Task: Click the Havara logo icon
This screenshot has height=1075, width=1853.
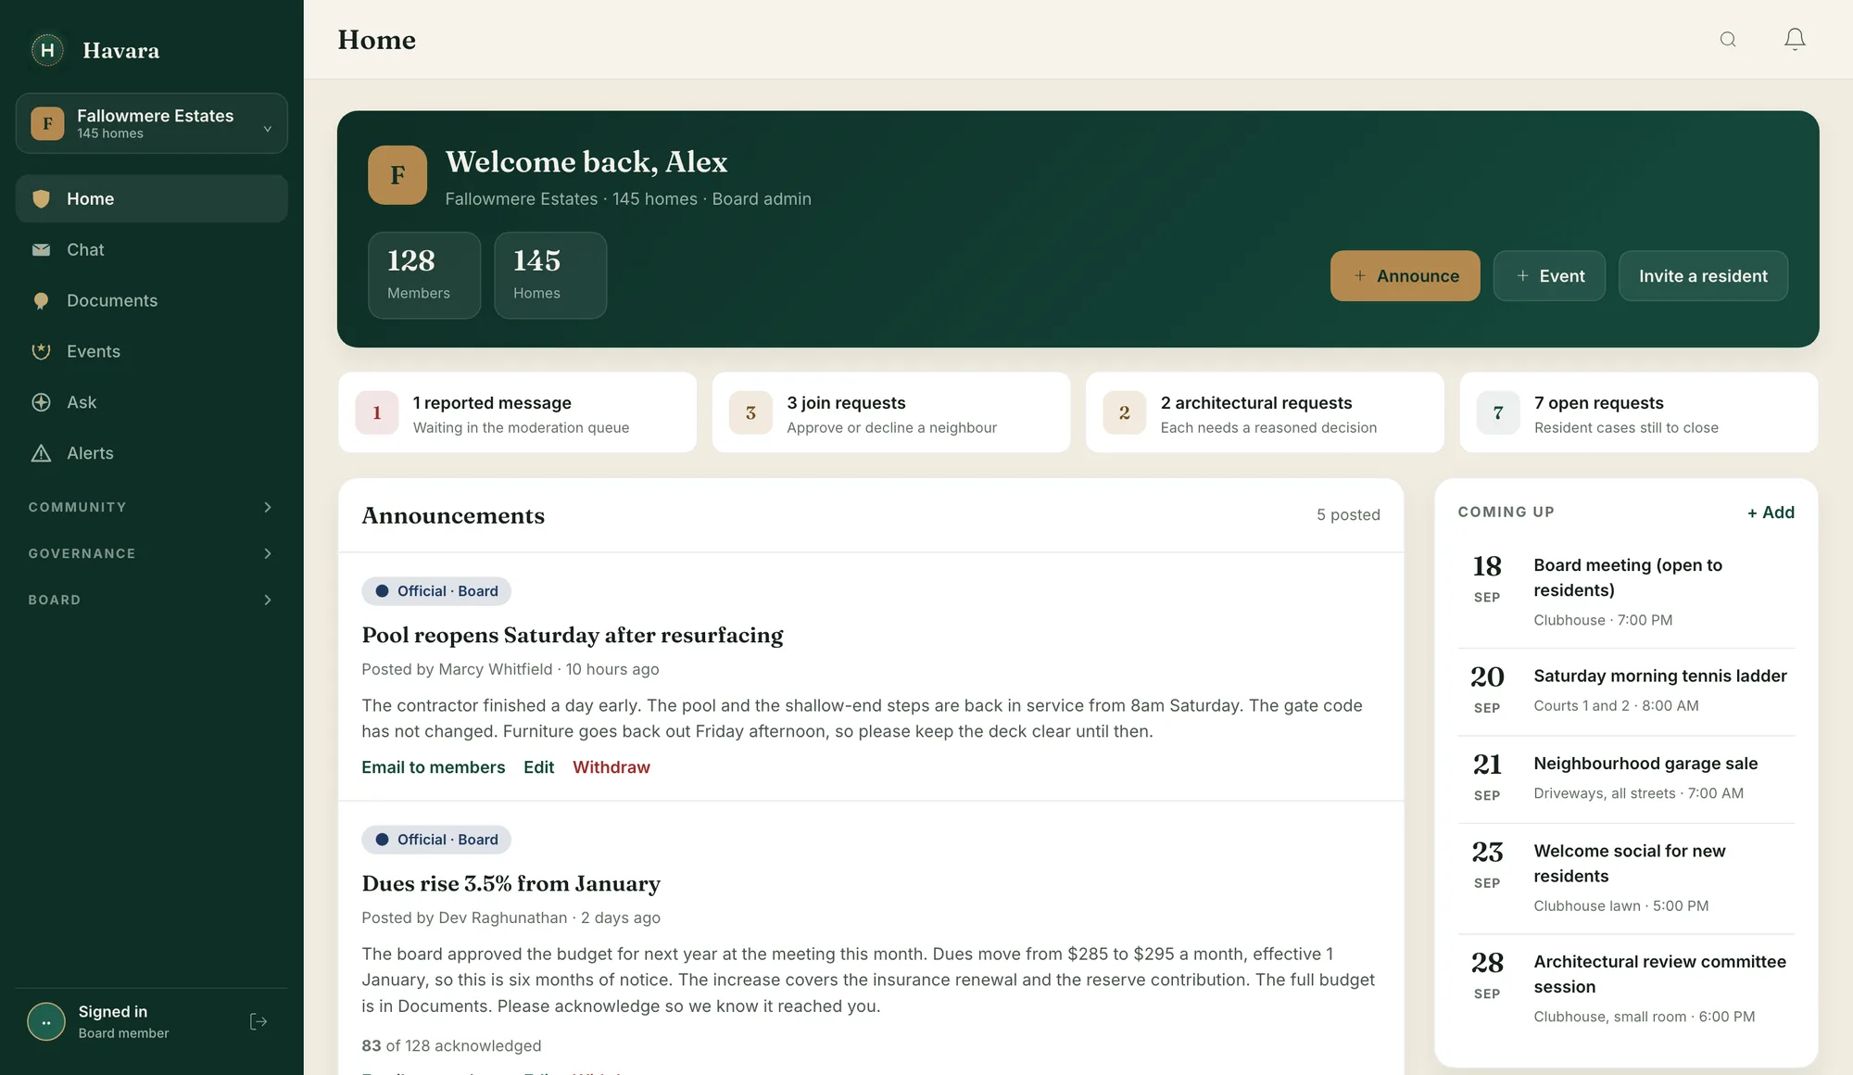Action: (x=47, y=50)
